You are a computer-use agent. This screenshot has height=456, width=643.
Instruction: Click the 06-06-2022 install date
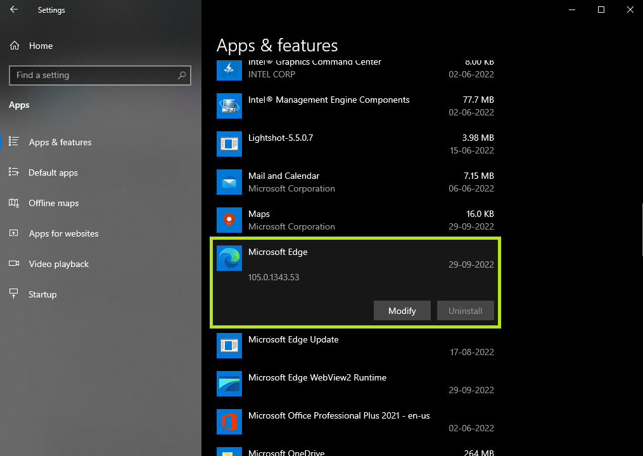coord(471,188)
